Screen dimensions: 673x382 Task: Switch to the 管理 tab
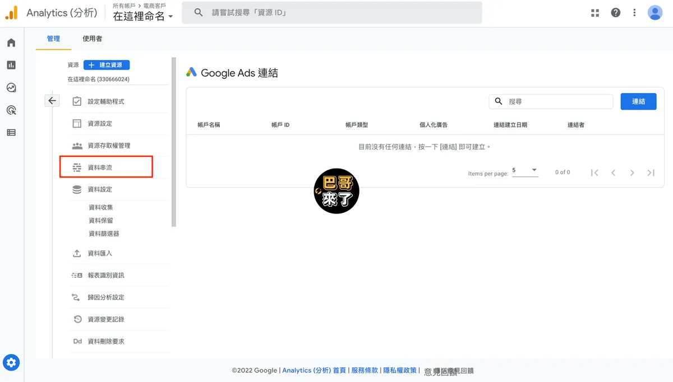(x=53, y=39)
